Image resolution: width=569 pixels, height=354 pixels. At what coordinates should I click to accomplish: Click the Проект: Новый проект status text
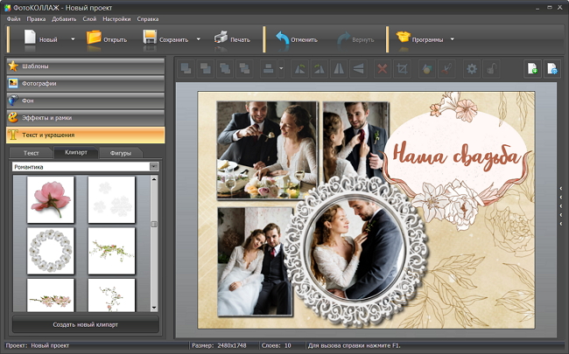(38, 345)
